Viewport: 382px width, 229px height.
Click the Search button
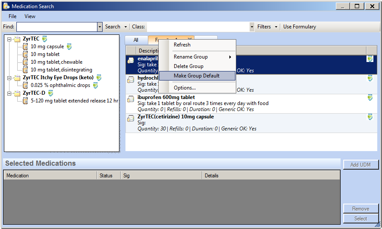[x=113, y=27]
